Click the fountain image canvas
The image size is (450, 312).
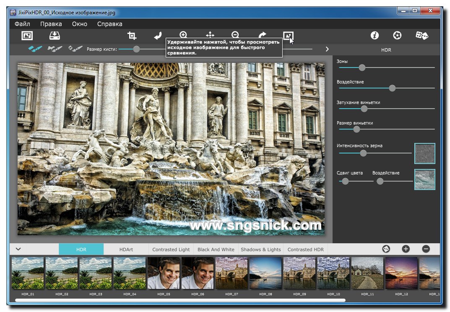[171, 149]
